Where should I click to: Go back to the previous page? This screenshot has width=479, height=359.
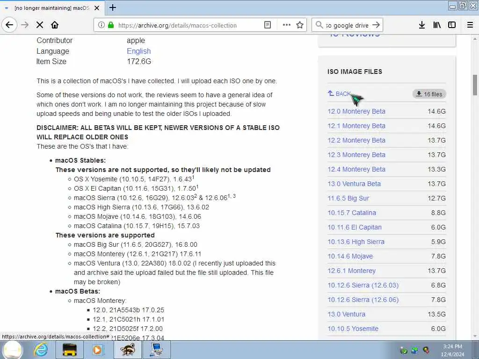point(9,25)
